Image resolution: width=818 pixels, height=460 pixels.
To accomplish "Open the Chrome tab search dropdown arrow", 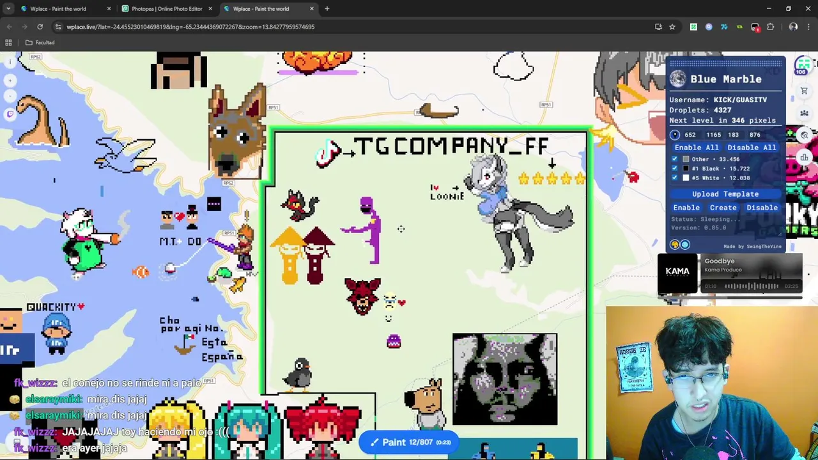I will (x=8, y=9).
